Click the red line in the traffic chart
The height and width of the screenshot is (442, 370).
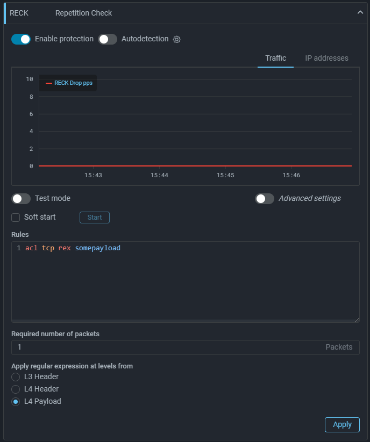tap(194, 166)
